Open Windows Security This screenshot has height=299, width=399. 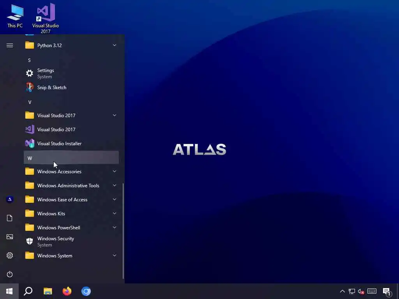click(71, 241)
